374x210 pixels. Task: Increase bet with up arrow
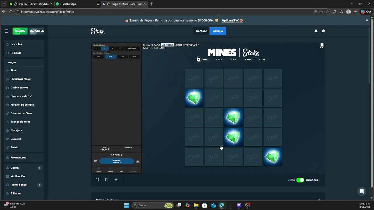click(x=138, y=161)
